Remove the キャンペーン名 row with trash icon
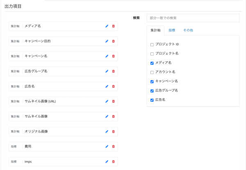 114,56
